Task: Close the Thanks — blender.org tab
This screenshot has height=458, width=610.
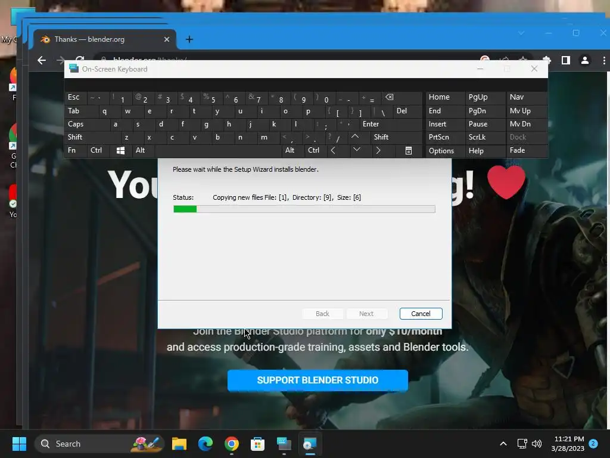Action: click(167, 39)
